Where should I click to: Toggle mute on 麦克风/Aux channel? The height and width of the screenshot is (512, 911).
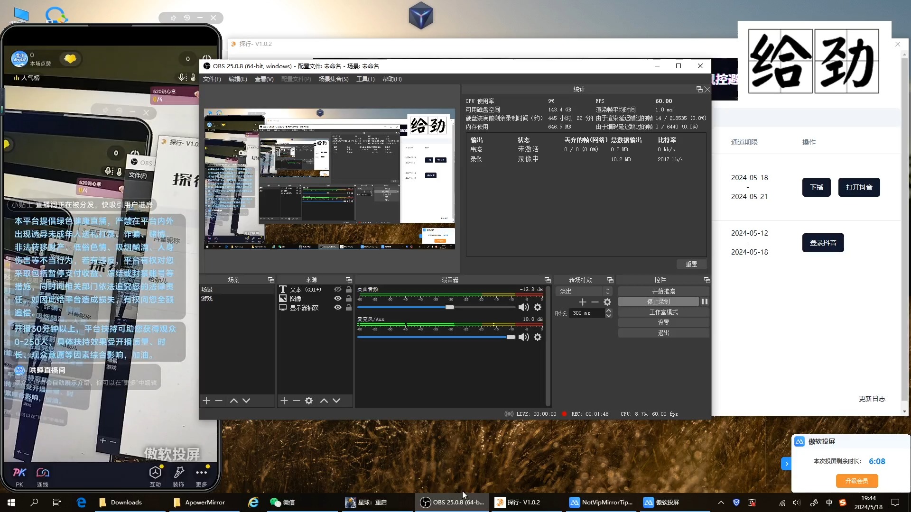[x=524, y=337]
